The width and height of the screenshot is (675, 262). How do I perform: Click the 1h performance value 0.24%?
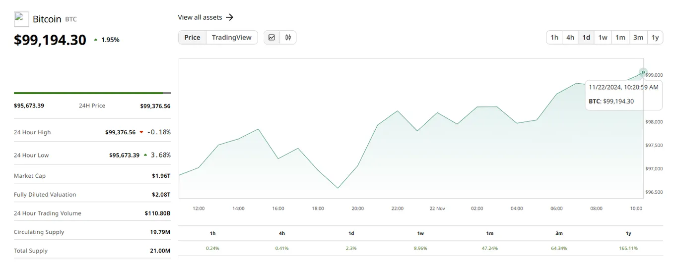click(x=212, y=248)
